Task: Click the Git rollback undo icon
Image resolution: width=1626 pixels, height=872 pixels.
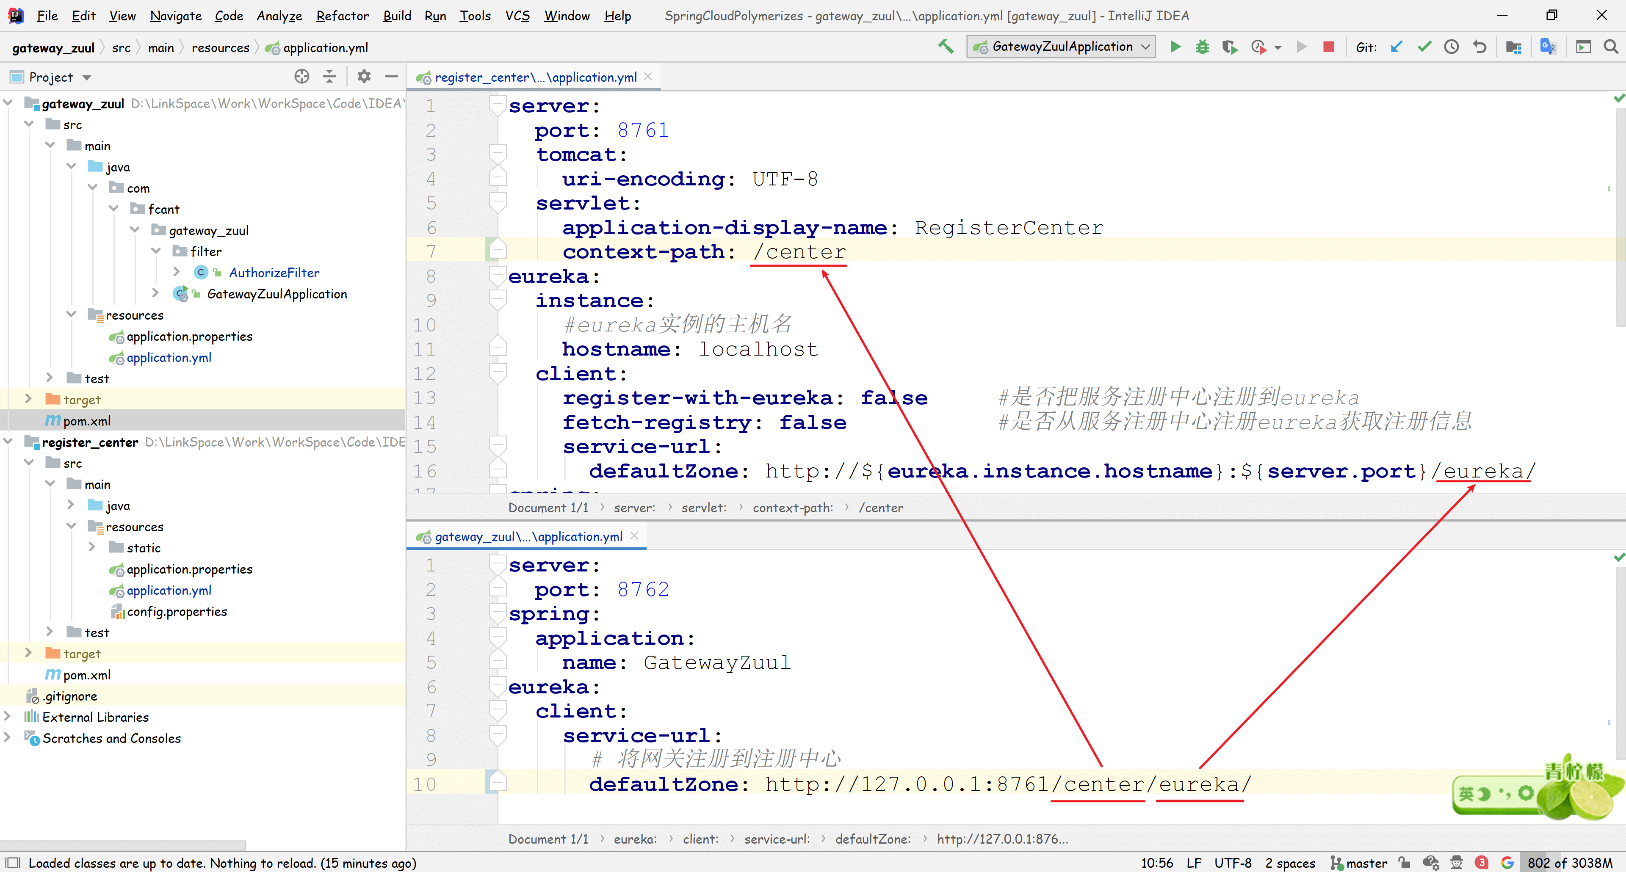Action: pos(1479,47)
